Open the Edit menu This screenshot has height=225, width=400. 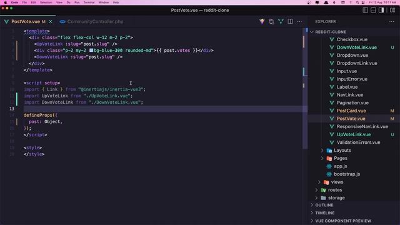[x=33, y=2]
